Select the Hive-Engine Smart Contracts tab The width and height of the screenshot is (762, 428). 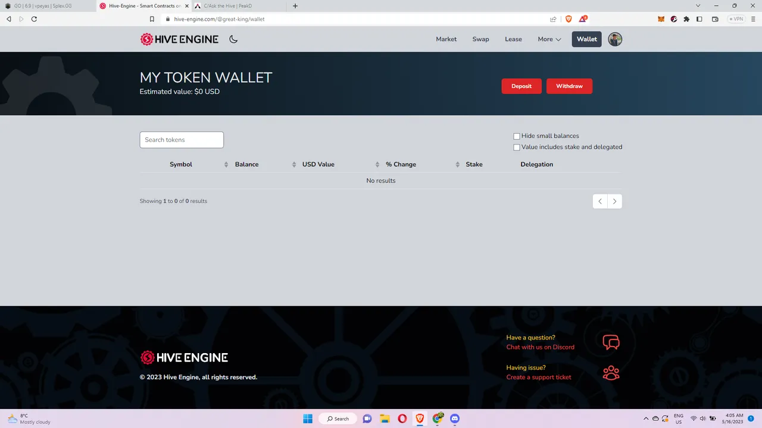(x=143, y=6)
